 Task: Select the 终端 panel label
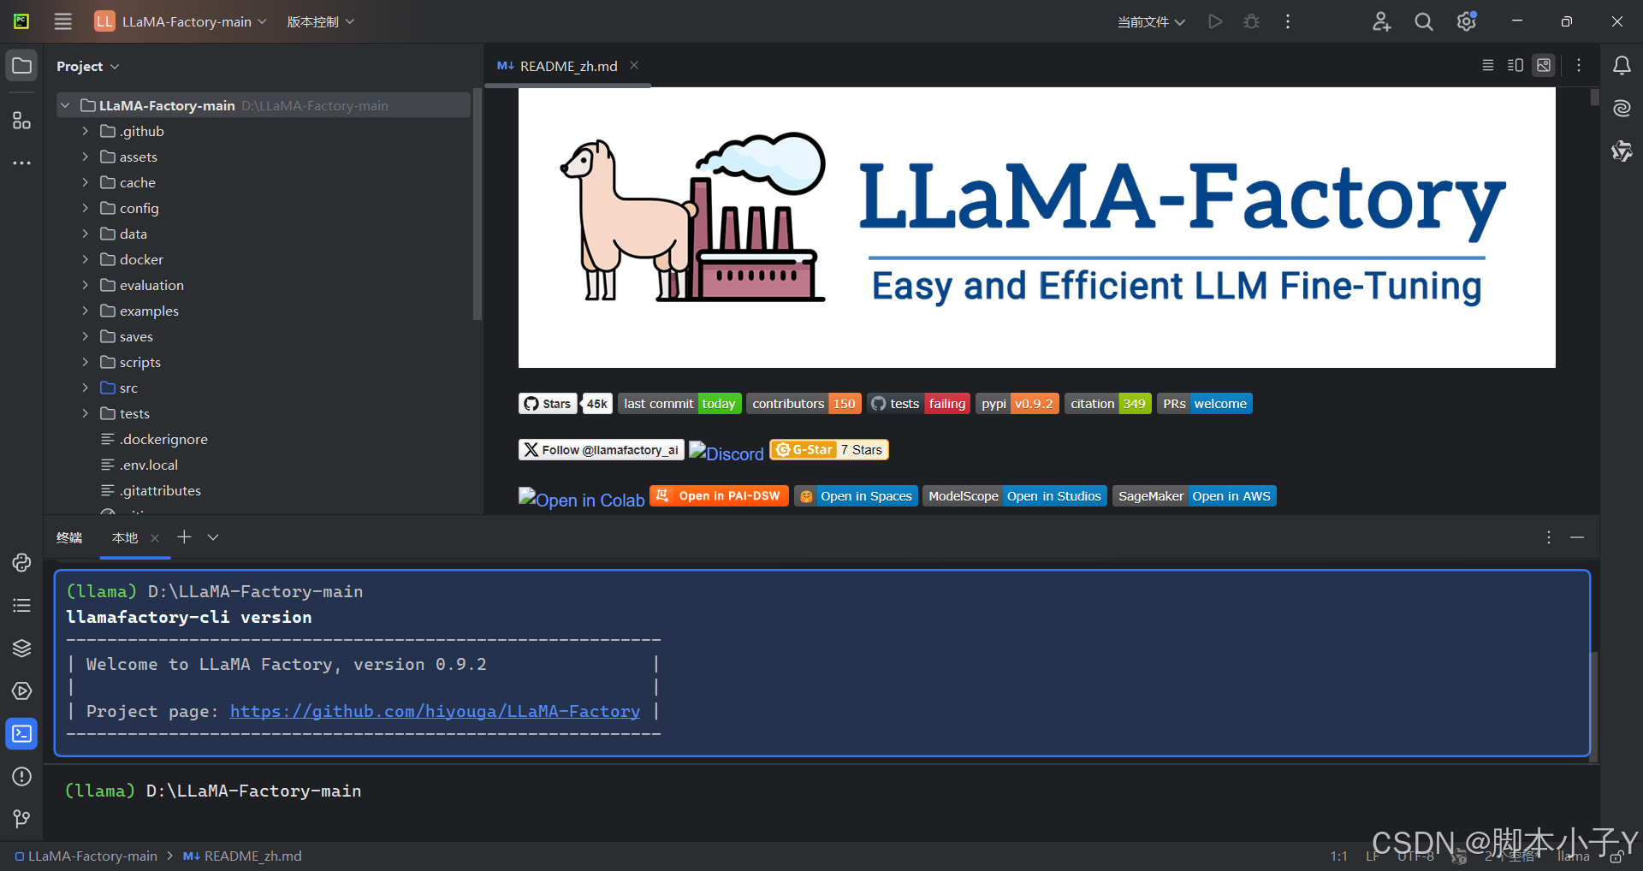tap(69, 537)
